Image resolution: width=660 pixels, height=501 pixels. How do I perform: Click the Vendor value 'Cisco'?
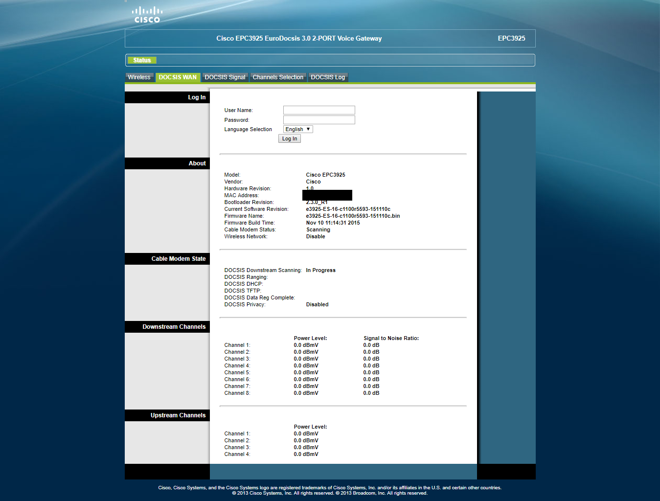313,182
